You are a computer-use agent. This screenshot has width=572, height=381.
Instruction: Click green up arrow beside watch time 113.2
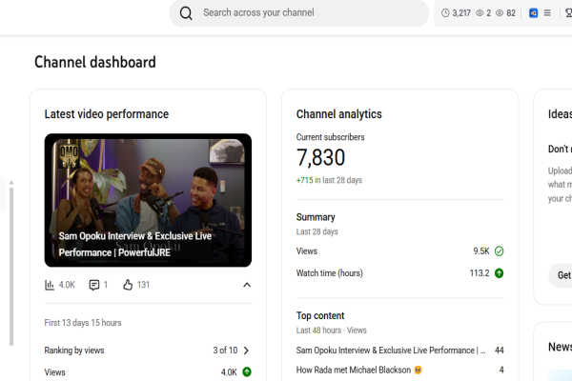[x=499, y=273]
